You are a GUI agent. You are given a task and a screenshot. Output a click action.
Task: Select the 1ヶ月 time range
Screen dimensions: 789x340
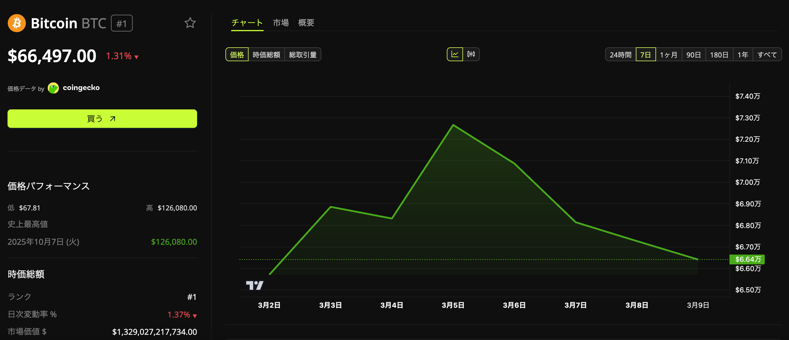click(668, 55)
